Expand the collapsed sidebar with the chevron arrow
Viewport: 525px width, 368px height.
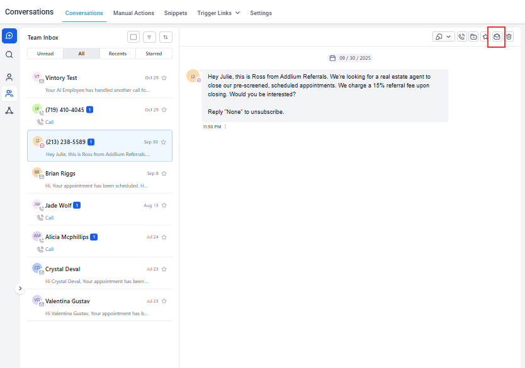pos(20,288)
